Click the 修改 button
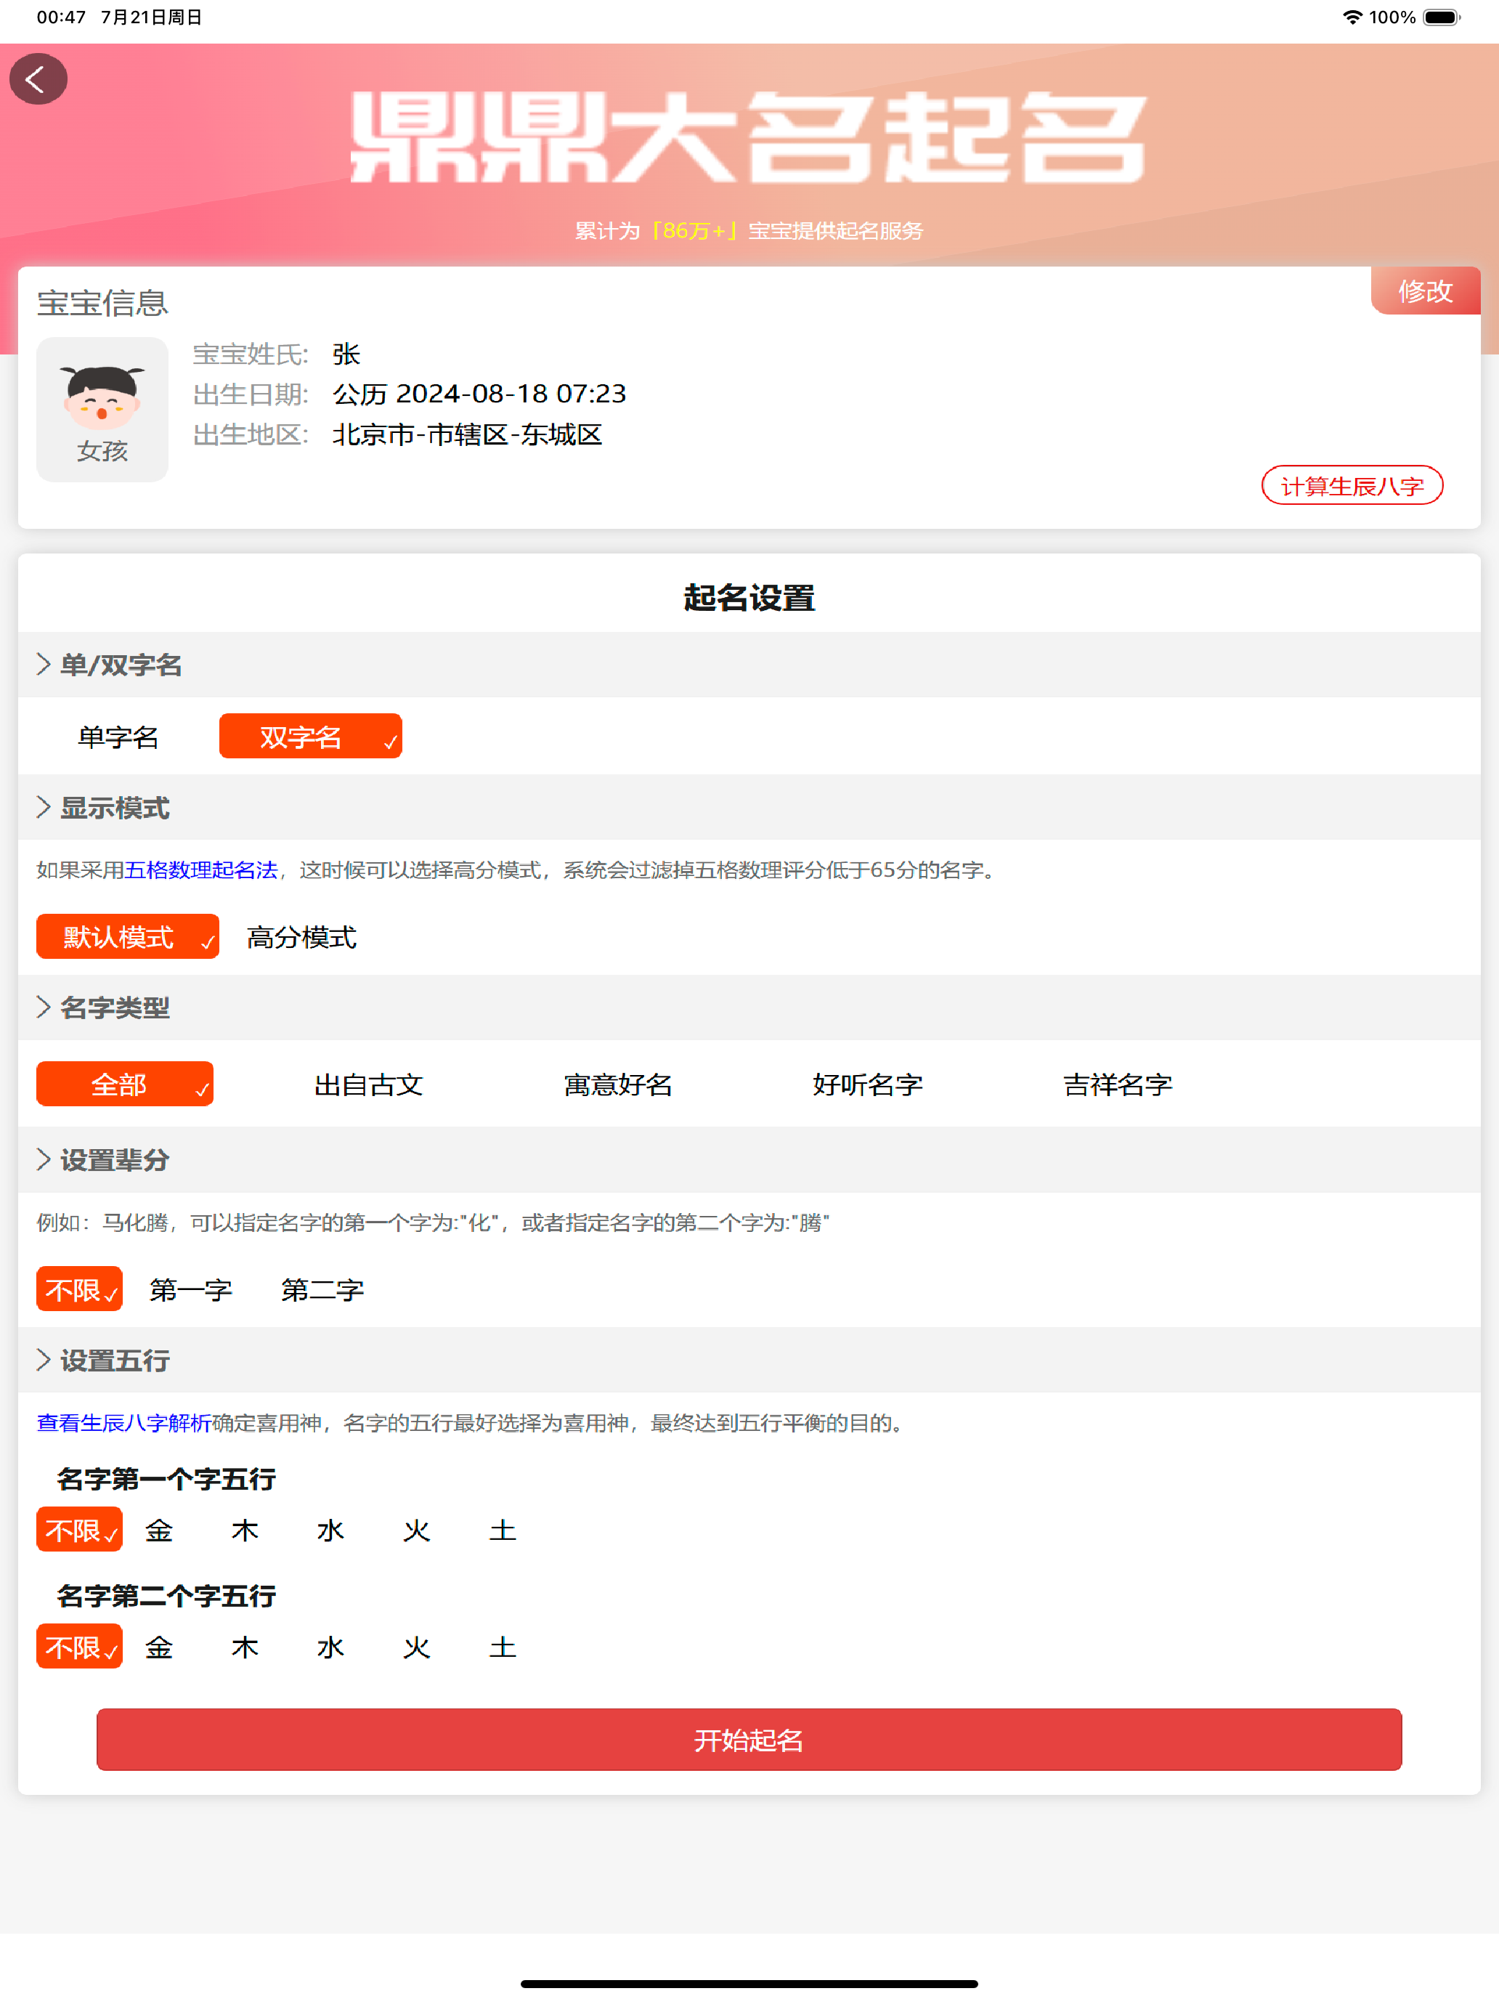Viewport: 1499px width, 1999px height. click(1425, 291)
